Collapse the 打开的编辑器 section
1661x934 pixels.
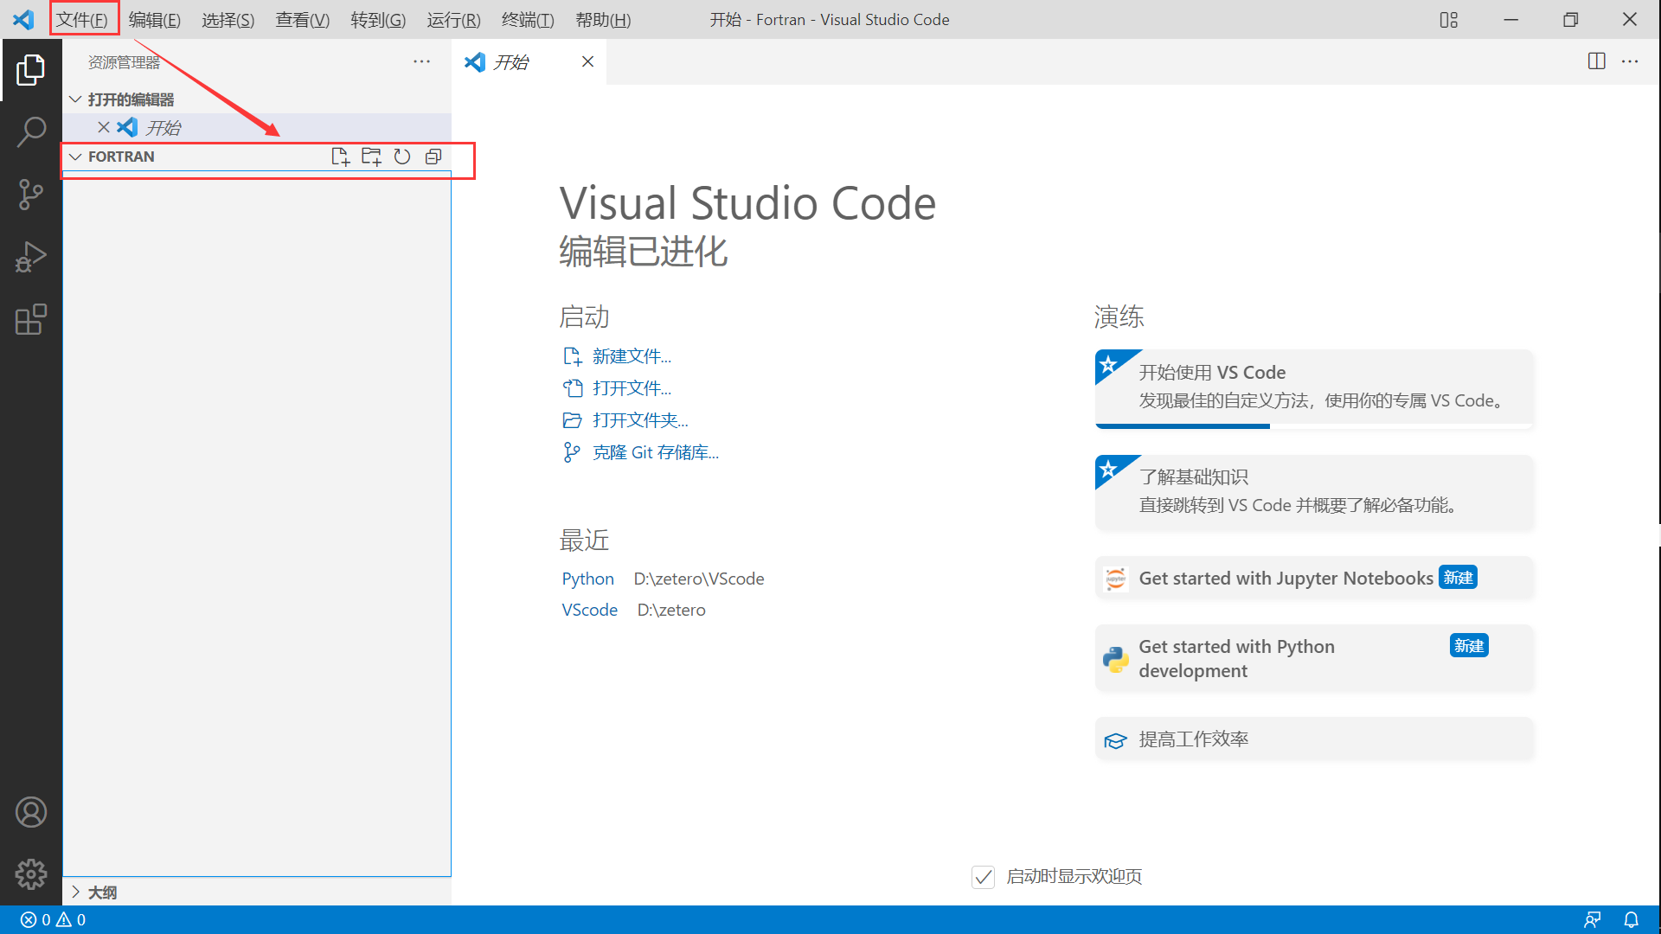[75, 99]
